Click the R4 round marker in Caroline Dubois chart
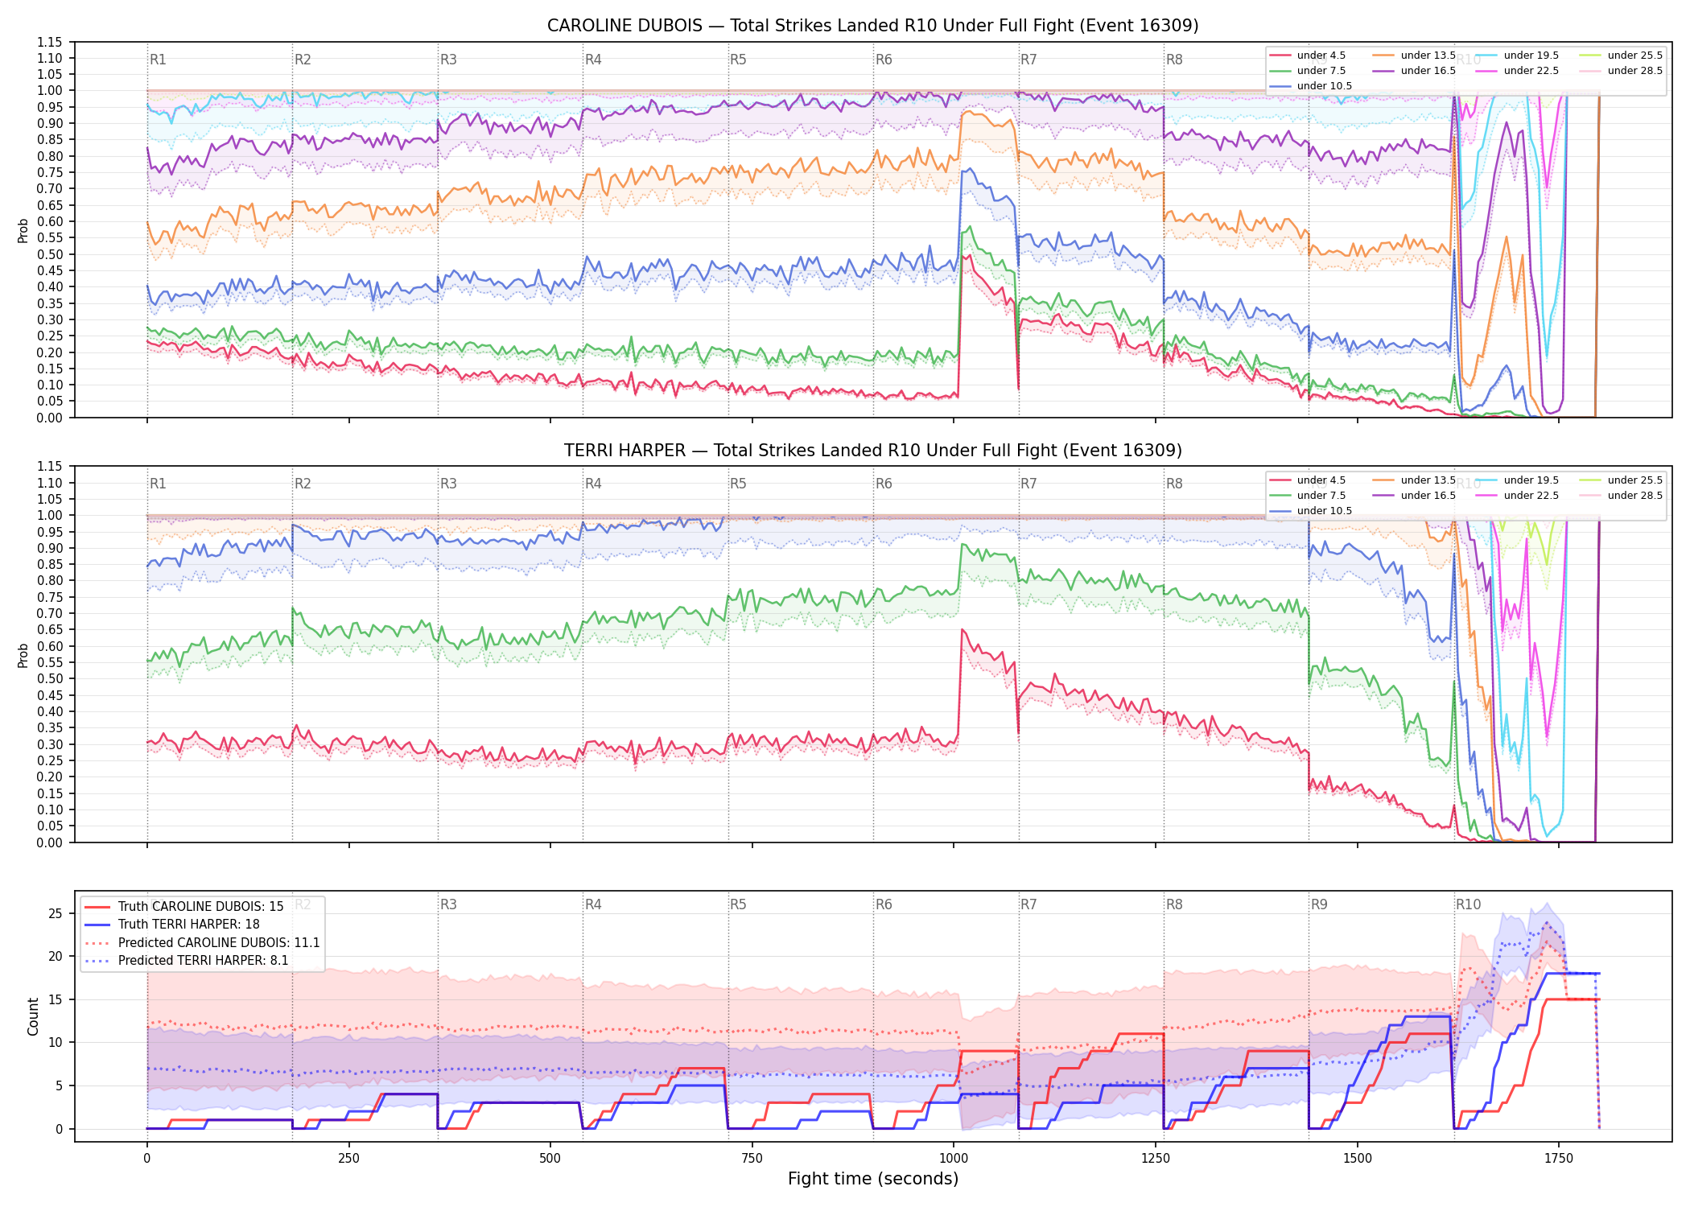Image resolution: width=1690 pixels, height=1207 pixels. (x=593, y=60)
